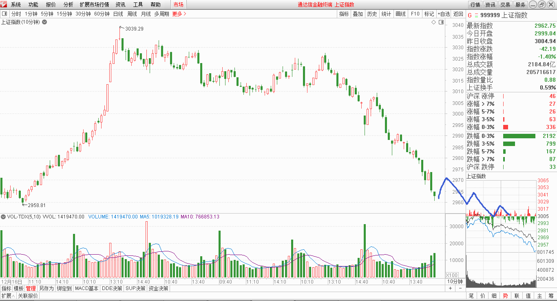Open the 上证指数(10分钟) dropdown arrow
The height and width of the screenshot is (301, 557).
(x=44, y=22)
